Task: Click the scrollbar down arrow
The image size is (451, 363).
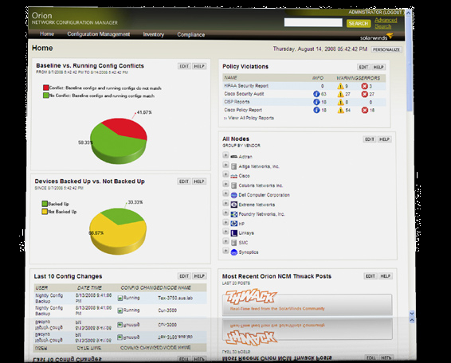Action: 412,314
